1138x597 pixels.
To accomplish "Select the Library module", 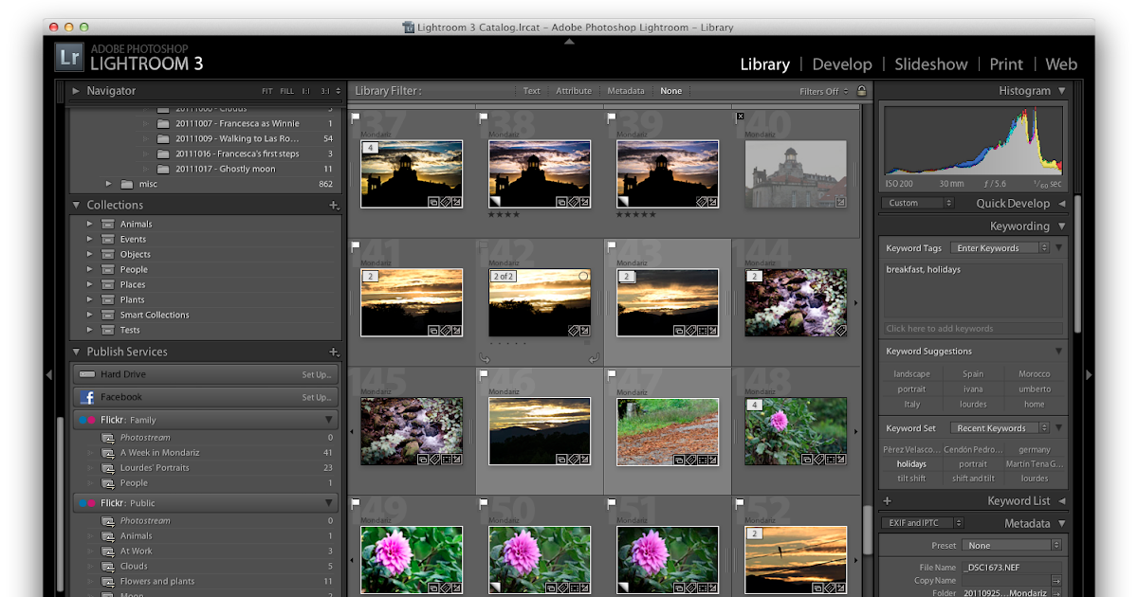I will click(764, 64).
